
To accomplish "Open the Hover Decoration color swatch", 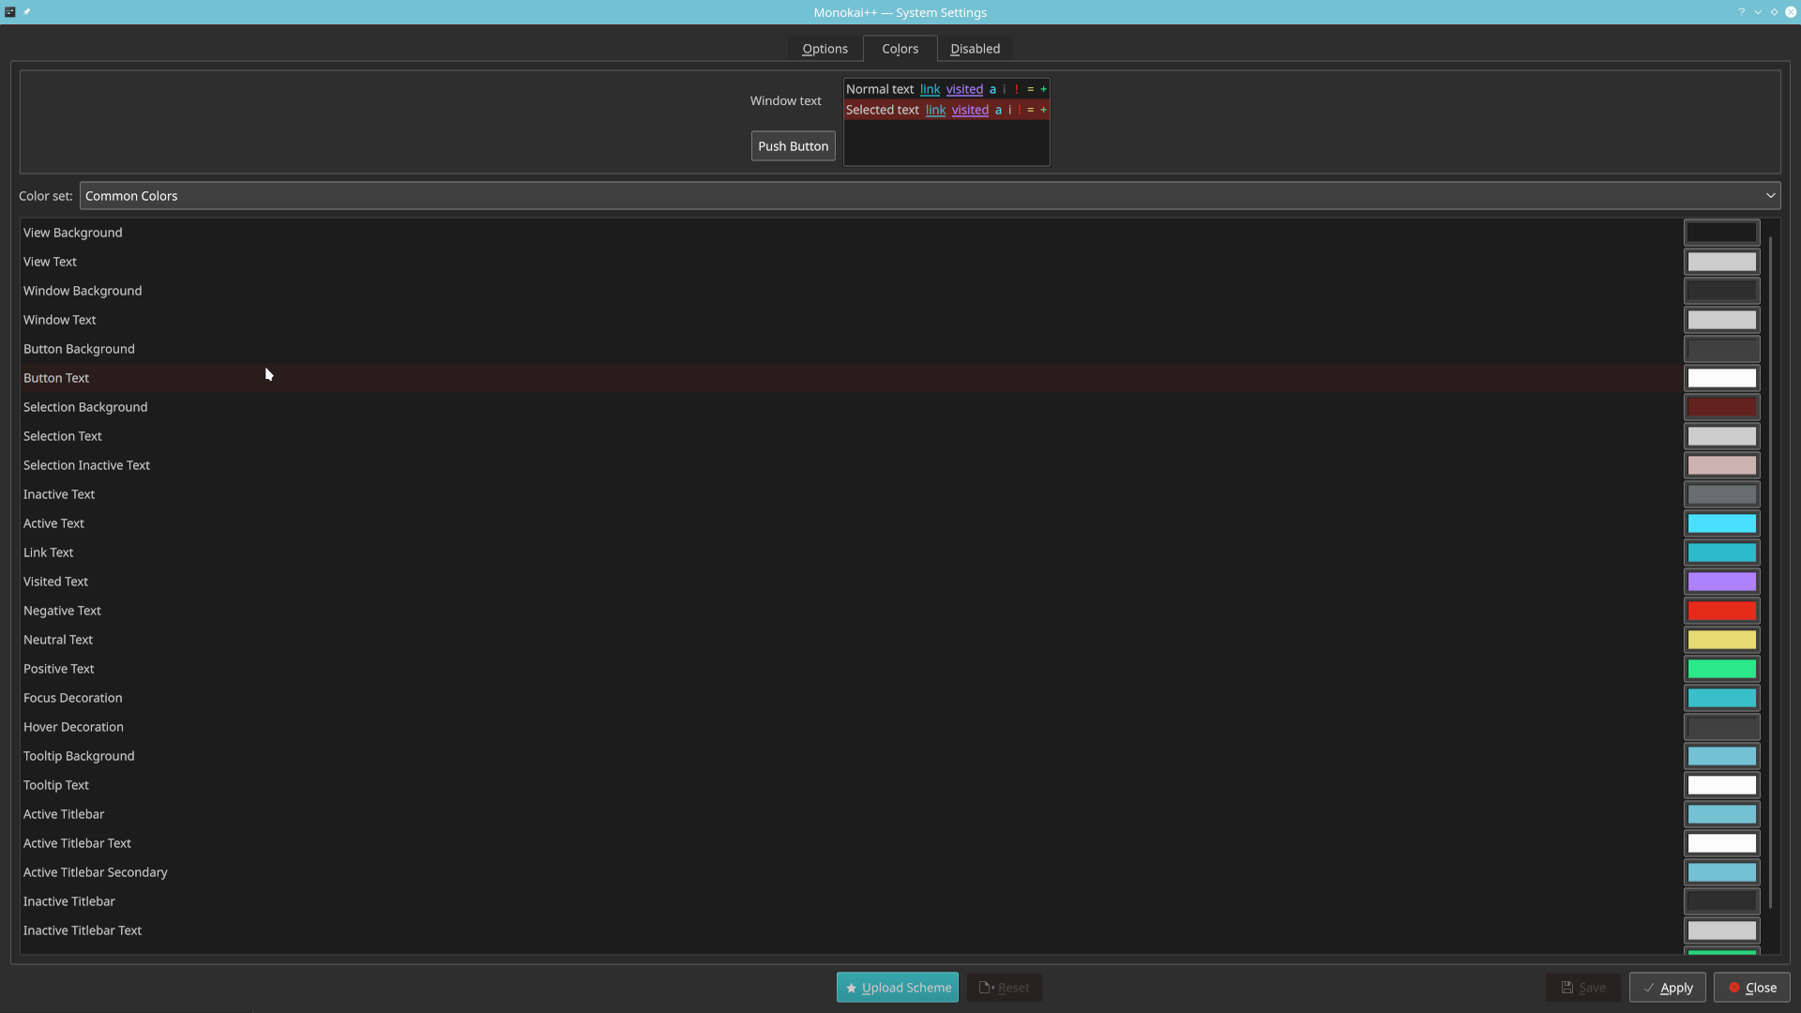I will pos(1721,727).
